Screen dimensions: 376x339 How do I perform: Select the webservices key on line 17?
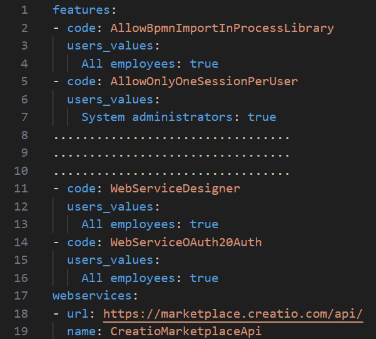92,296
